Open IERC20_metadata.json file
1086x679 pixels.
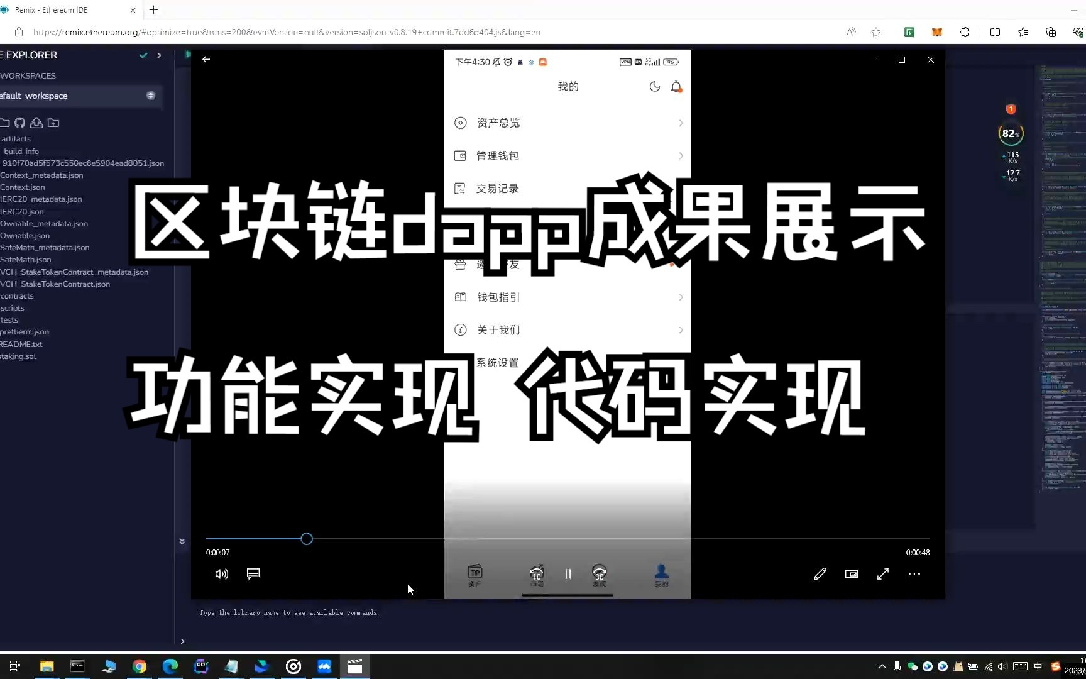41,199
